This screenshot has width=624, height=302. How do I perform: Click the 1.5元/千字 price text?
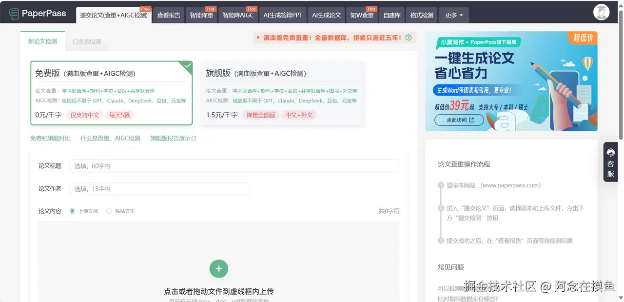point(222,115)
